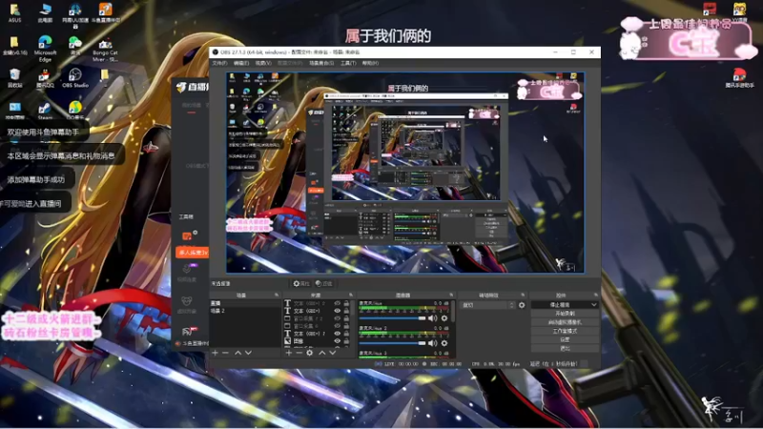The width and height of the screenshot is (763, 429).
Task: Expand the 停止推流 button dropdown arrow
Action: pyautogui.click(x=593, y=305)
